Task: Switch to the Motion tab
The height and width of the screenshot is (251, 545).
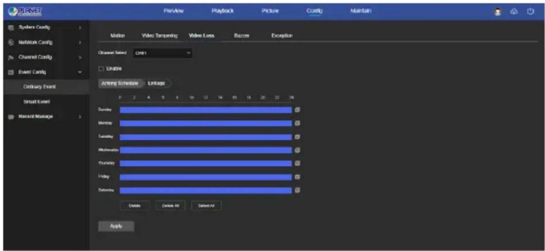Action: click(118, 35)
